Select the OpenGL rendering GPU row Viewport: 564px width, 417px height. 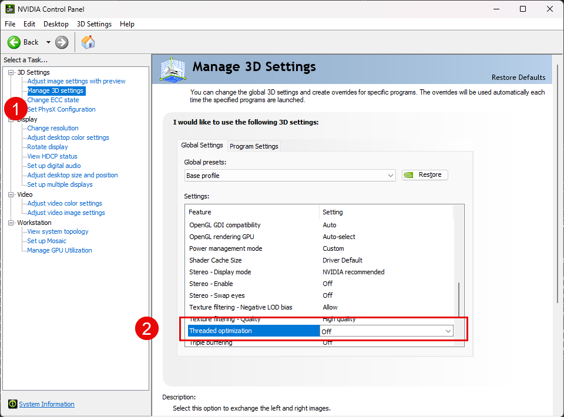(320, 237)
